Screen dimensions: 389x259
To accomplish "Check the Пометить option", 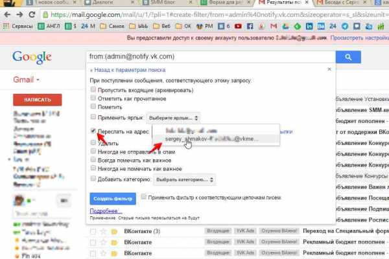I will (x=93, y=106).
